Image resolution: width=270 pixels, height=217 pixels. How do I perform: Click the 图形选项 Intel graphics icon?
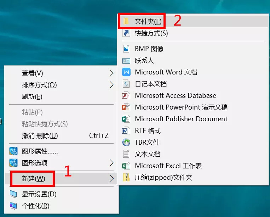[x=13, y=163]
